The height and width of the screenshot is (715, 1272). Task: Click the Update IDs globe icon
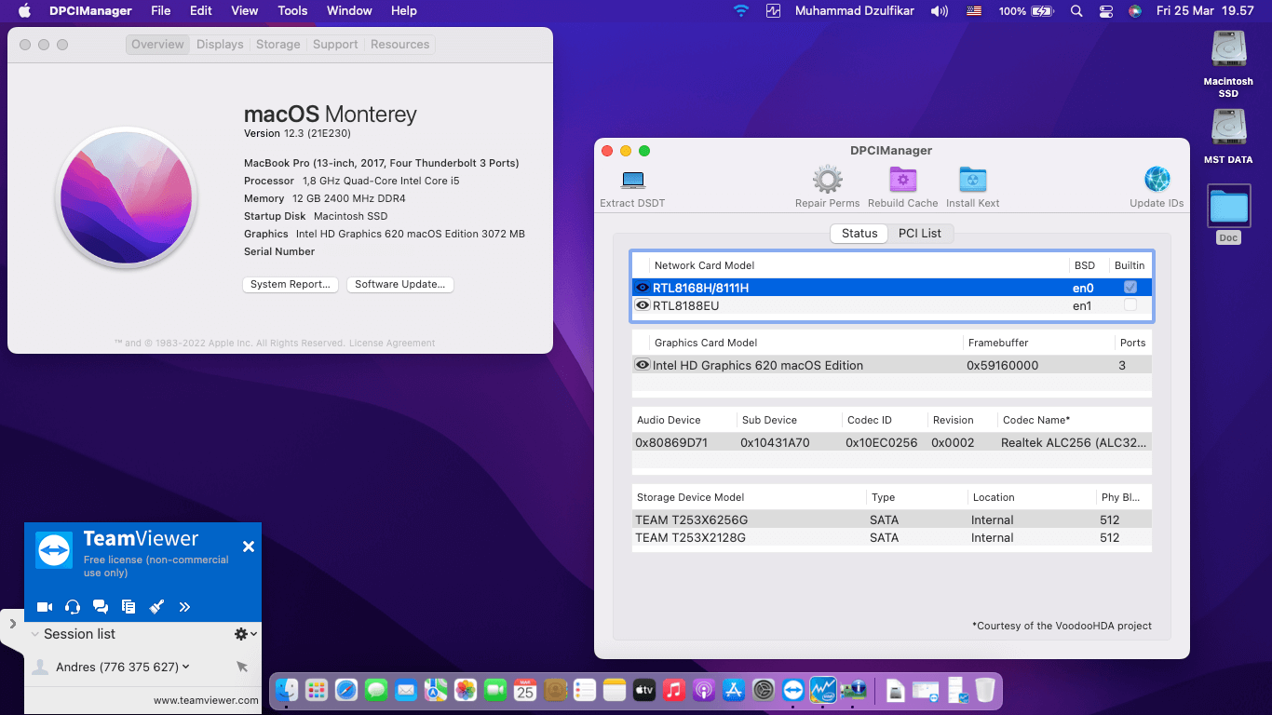click(1157, 180)
